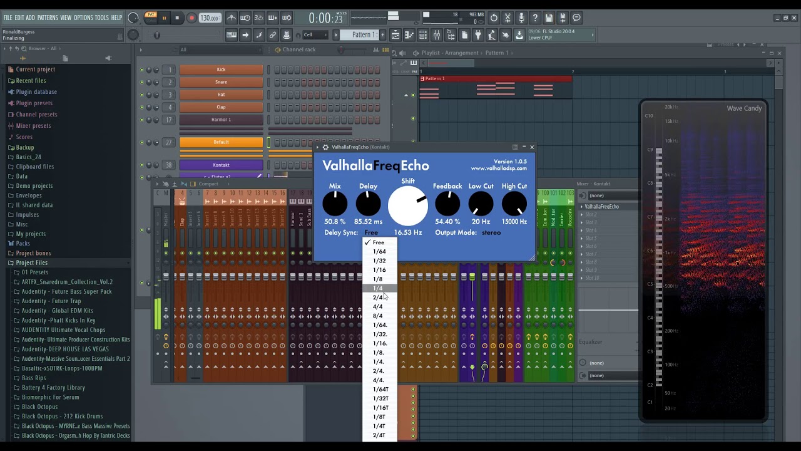The image size is (801, 451).
Task: Stop playback in transport
Action: click(x=177, y=18)
